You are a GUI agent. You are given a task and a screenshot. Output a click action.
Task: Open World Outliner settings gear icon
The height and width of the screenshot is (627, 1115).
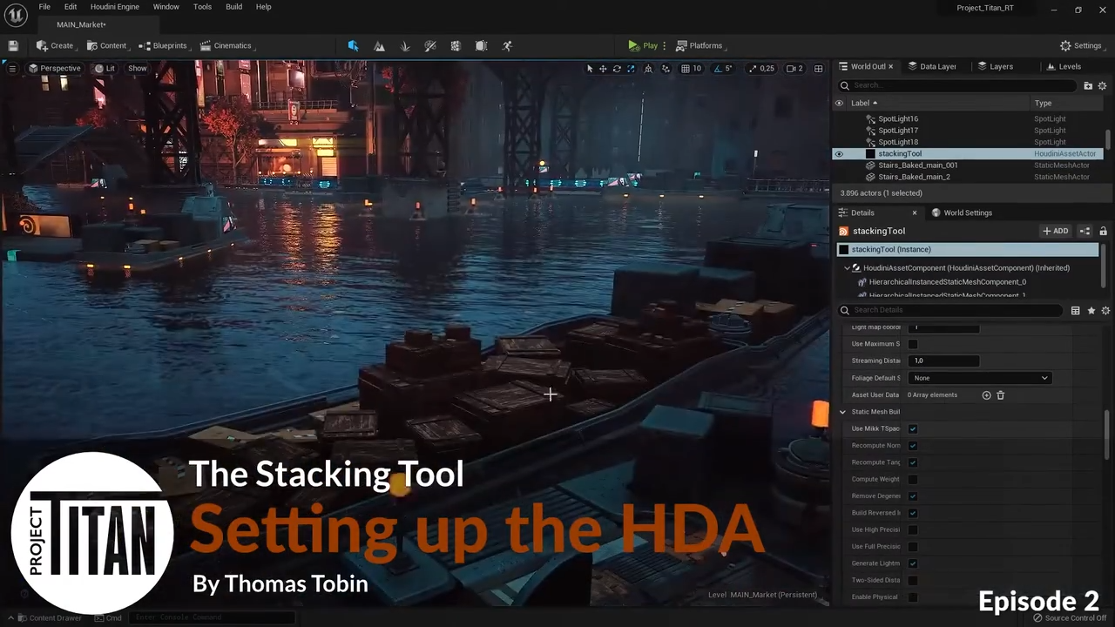(1102, 85)
